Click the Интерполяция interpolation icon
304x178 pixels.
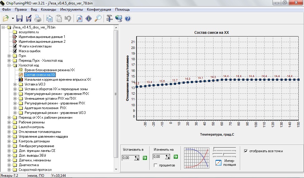pos(218,163)
